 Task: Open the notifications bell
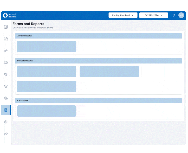click(x=174, y=15)
